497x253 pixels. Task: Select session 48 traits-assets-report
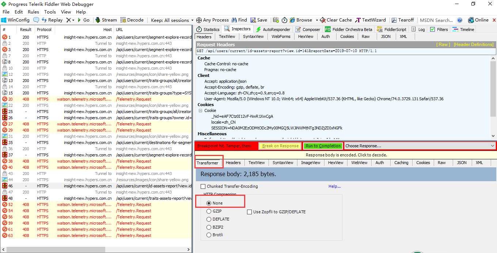(96, 198)
